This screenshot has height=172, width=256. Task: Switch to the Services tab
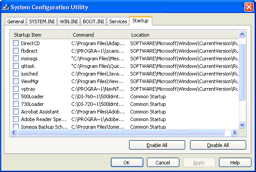[118, 21]
